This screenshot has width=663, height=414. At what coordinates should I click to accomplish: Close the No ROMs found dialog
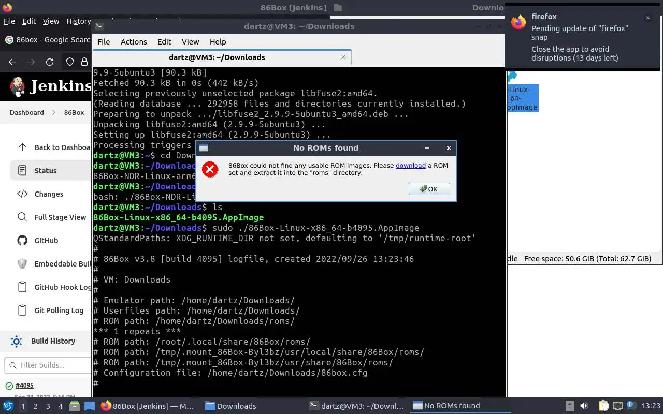[x=449, y=148]
